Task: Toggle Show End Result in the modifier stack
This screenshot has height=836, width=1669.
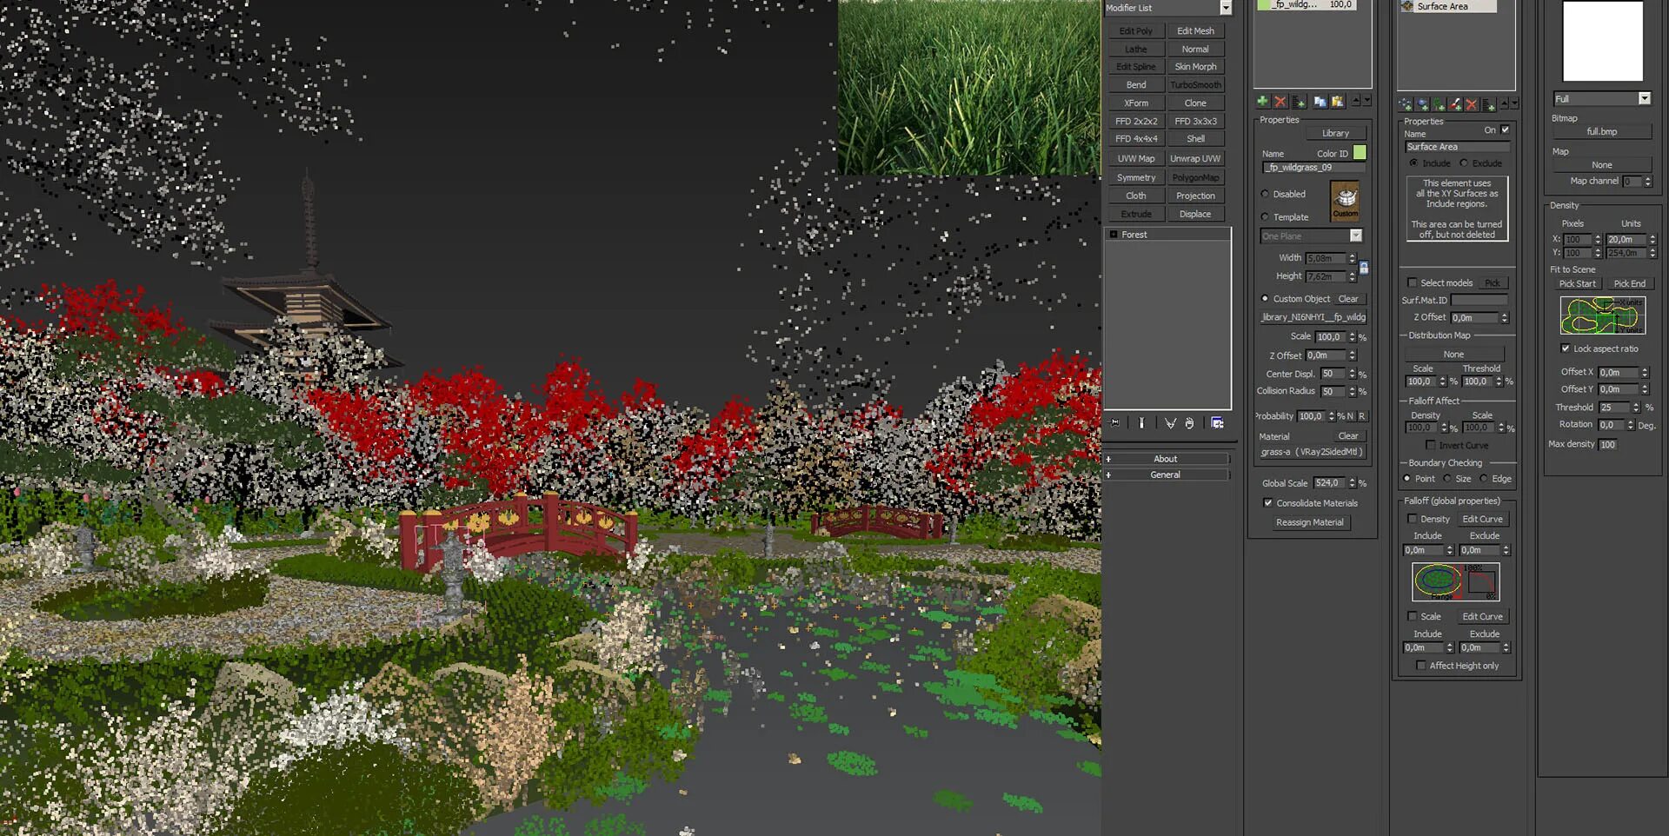Action: [1141, 423]
